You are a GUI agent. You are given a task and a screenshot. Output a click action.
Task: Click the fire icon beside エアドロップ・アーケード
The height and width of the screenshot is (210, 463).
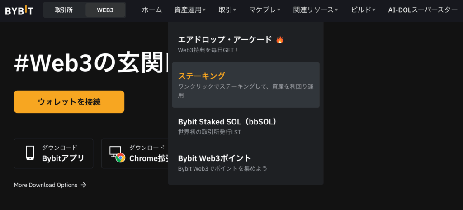pos(279,40)
